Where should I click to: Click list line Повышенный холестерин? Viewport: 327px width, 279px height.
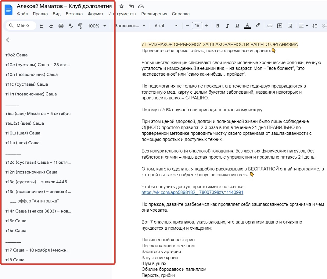coord(168,240)
